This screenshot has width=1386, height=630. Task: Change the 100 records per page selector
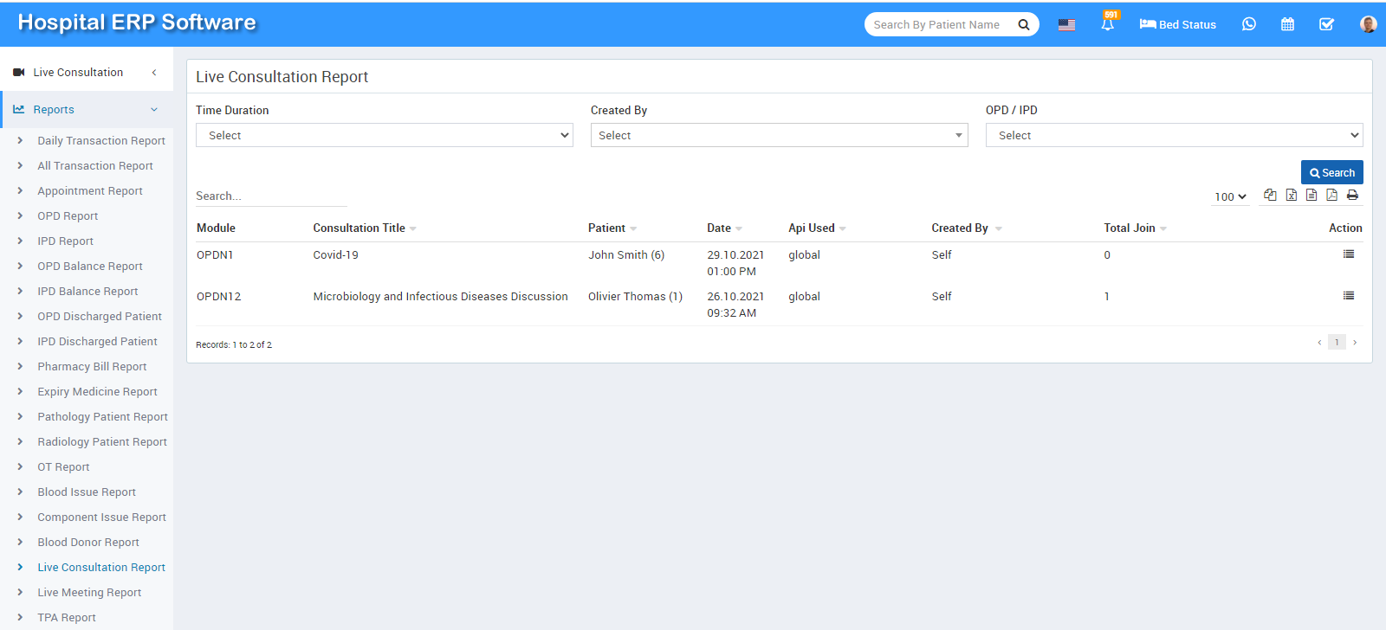click(x=1230, y=196)
